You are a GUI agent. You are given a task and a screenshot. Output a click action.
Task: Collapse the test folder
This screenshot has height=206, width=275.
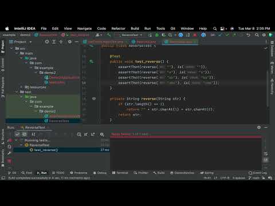tap(17, 92)
